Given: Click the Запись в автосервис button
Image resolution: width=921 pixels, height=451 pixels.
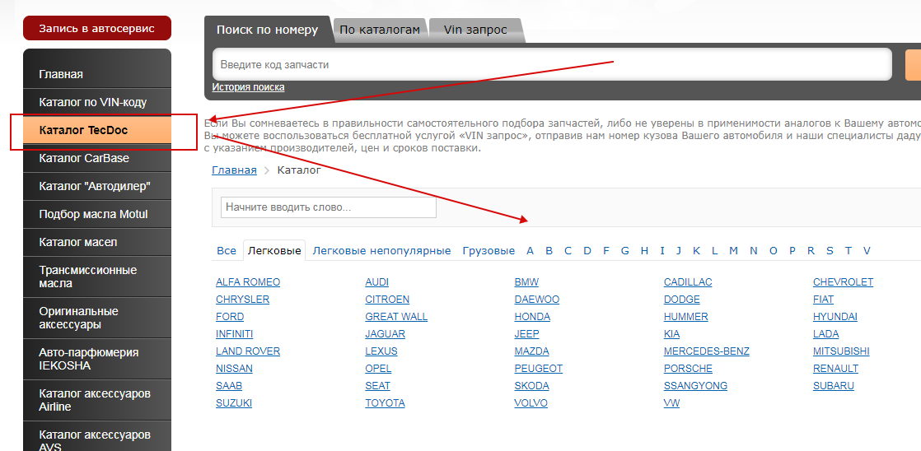Looking at the screenshot, I should (97, 28).
